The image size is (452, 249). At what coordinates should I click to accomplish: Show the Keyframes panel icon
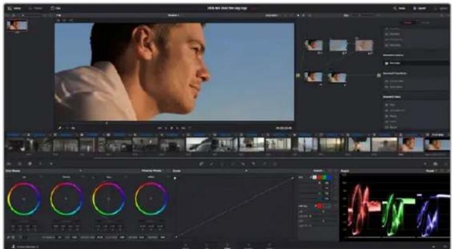(425, 164)
